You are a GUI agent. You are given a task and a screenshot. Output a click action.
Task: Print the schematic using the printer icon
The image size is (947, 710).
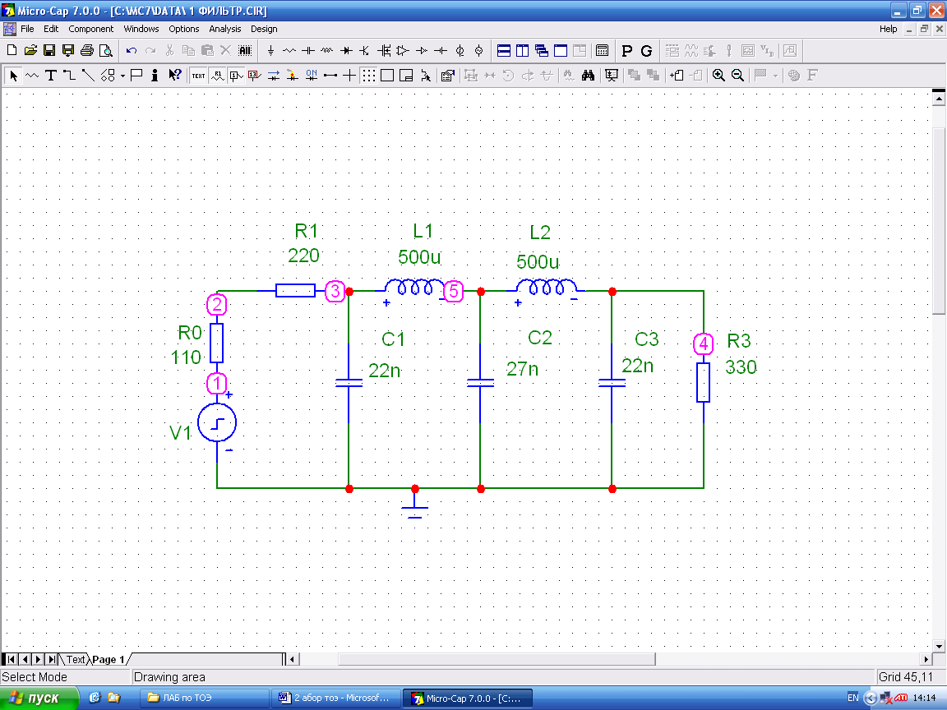(87, 51)
